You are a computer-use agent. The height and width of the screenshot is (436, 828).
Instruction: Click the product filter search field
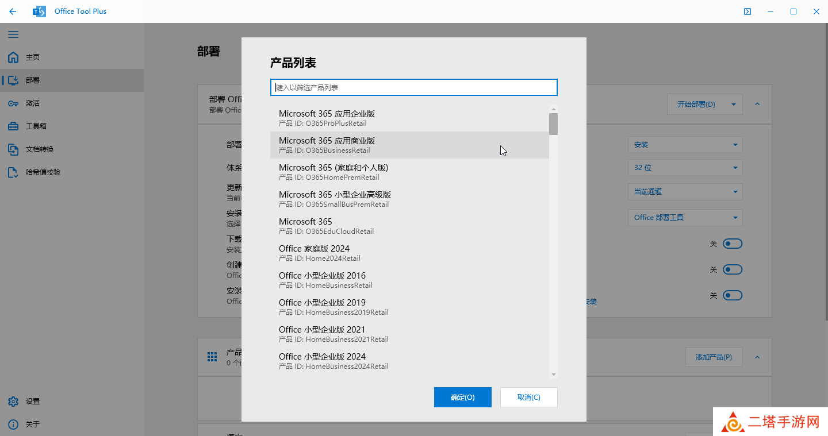pyautogui.click(x=414, y=87)
